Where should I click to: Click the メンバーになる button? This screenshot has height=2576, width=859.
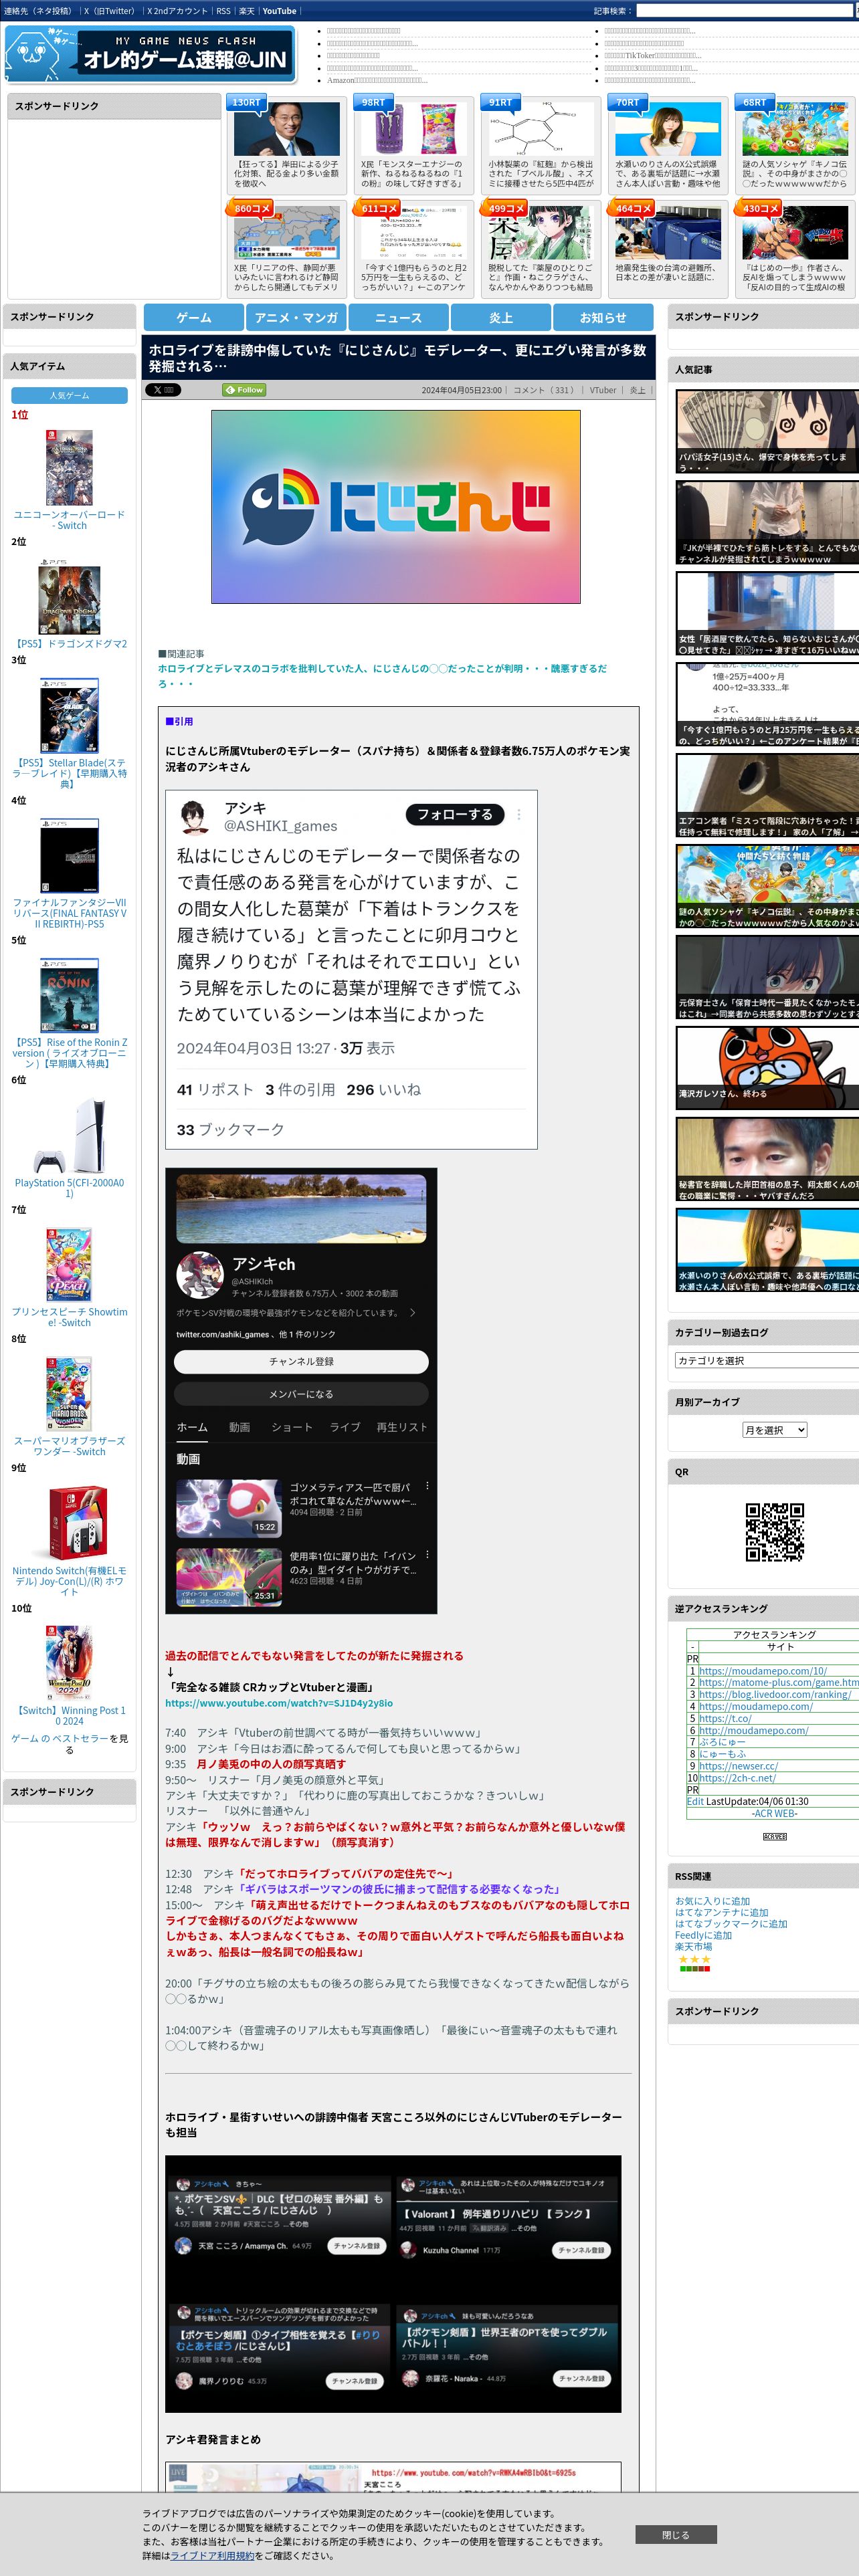pos(301,1393)
